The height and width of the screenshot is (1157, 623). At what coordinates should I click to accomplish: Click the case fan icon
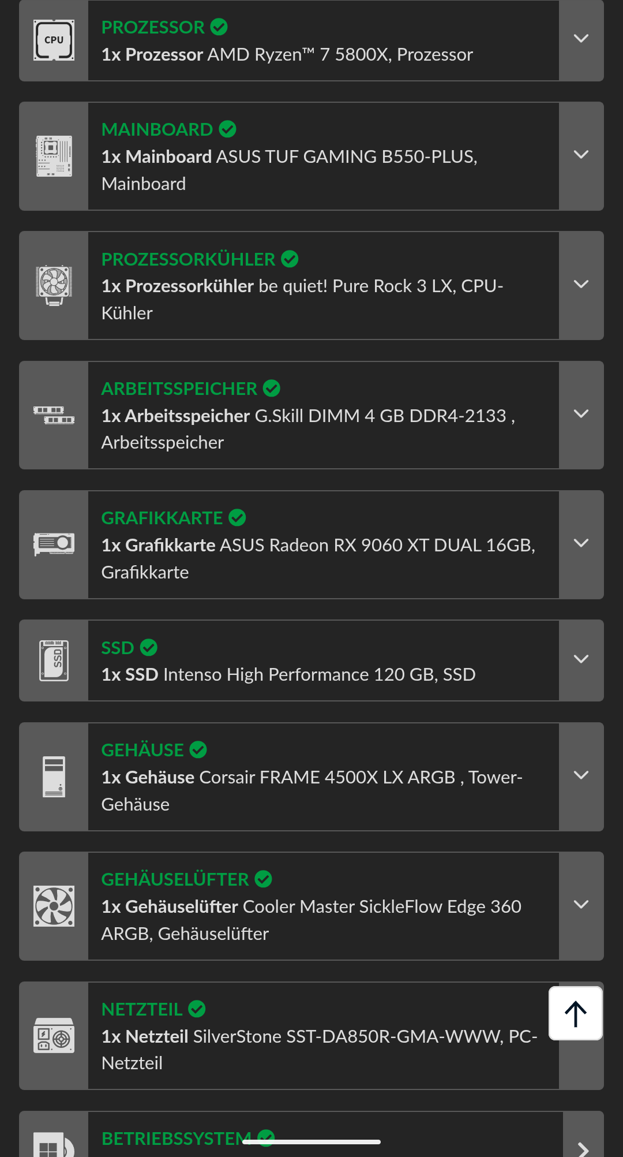point(54,906)
